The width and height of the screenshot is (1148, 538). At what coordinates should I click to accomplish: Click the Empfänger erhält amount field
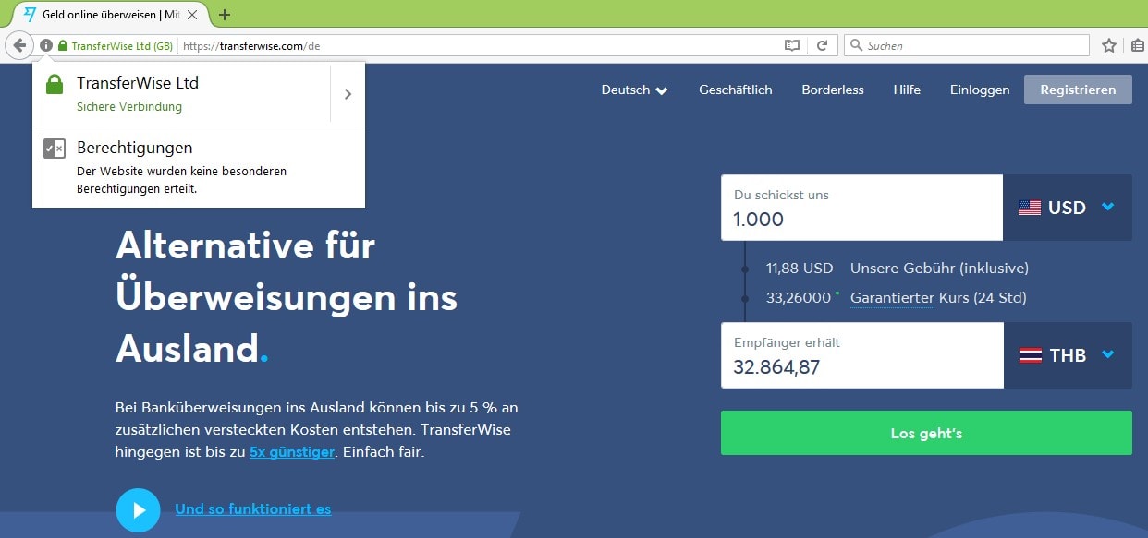861,355
